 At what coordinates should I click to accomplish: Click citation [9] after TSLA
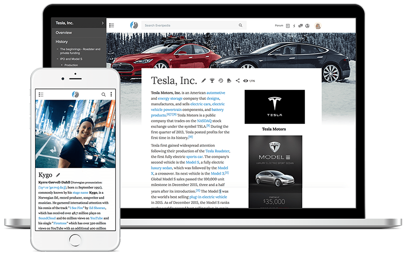pos(208,126)
